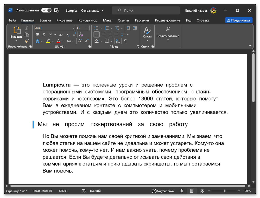Set center text alignment

[x=103, y=35]
